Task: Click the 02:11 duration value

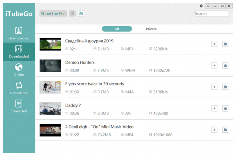Action: click(x=74, y=49)
